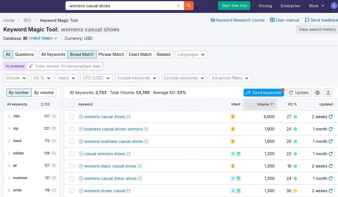This screenshot has width=338, height=197.
Task: Open View search history
Action: pos(317,29)
